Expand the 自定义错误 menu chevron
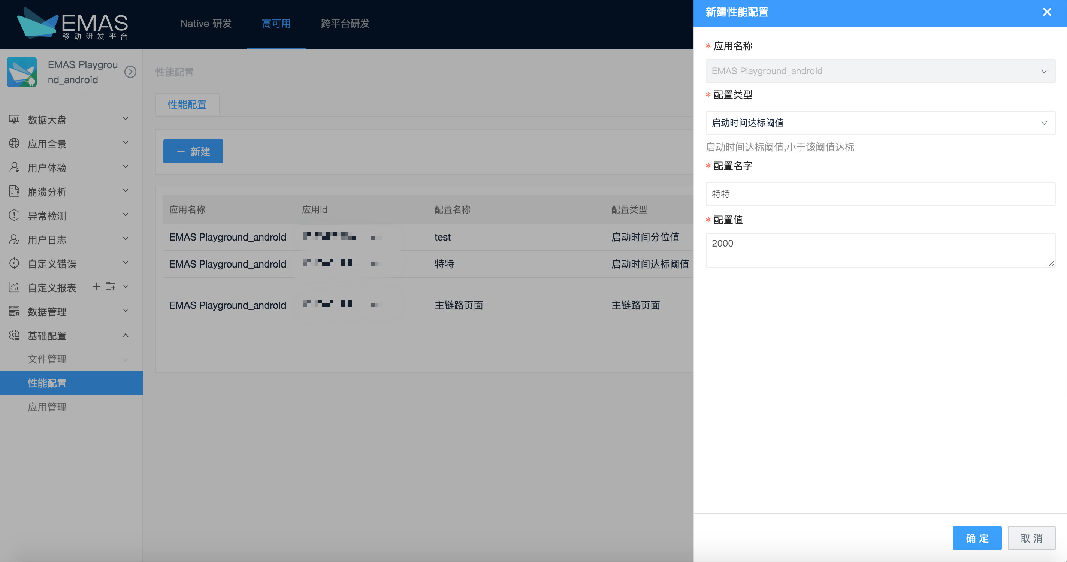Viewport: 1067px width, 562px height. pyautogui.click(x=126, y=263)
